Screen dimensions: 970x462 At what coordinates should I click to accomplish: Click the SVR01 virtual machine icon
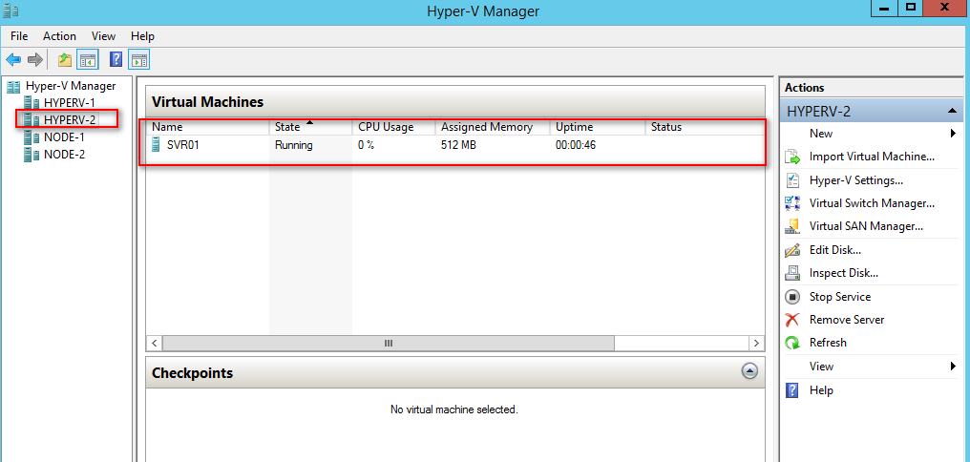click(156, 145)
